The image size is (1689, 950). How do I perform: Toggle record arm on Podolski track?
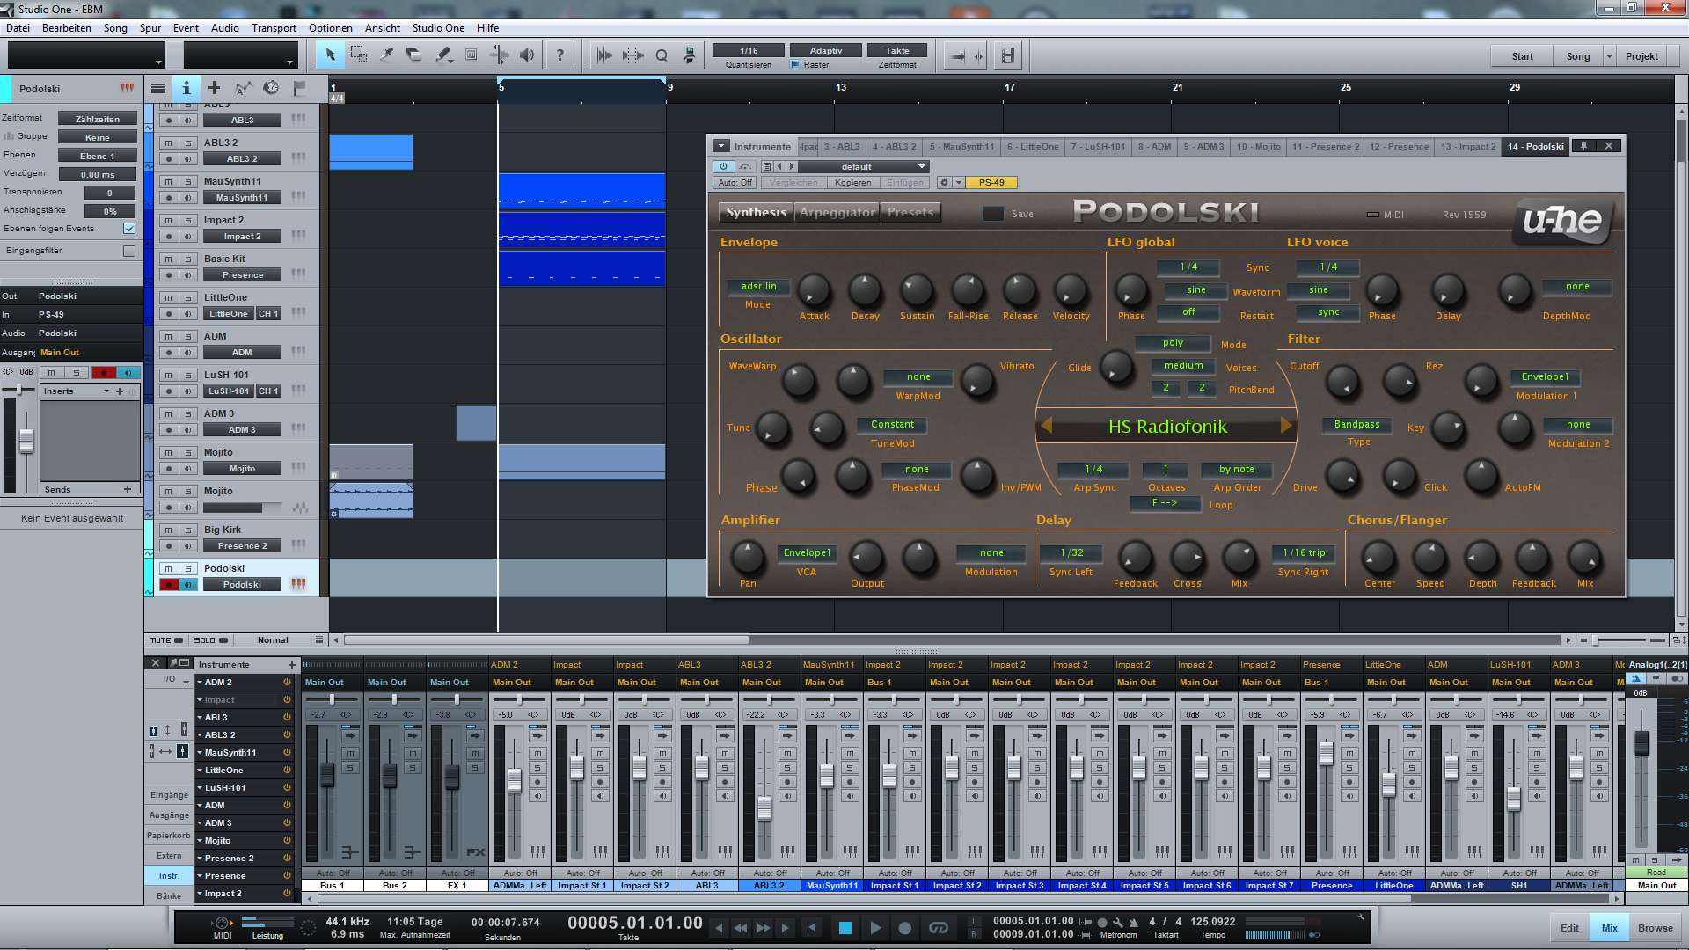click(x=169, y=584)
